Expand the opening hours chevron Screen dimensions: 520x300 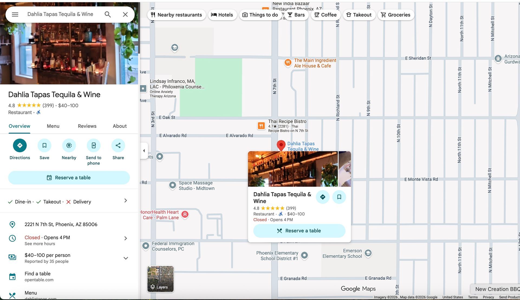[x=125, y=238]
